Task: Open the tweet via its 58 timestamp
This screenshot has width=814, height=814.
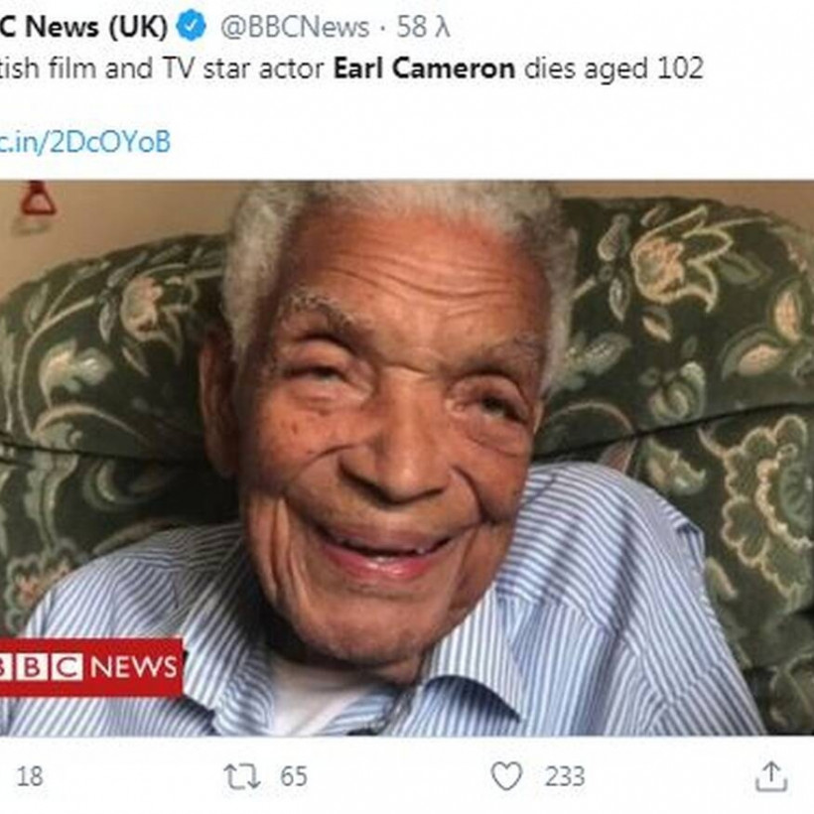Action: click(x=423, y=27)
